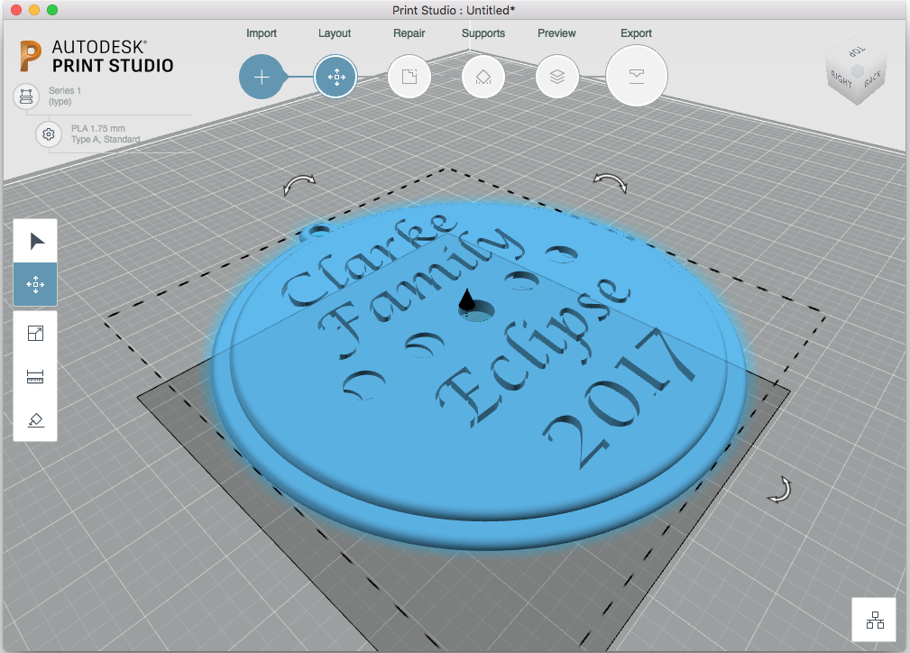Click the TOP face of view cube
Viewport: 910px width, 653px height.
point(858,51)
